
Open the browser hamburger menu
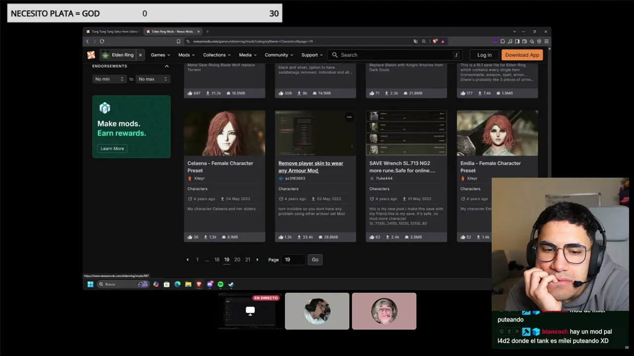pos(546,42)
